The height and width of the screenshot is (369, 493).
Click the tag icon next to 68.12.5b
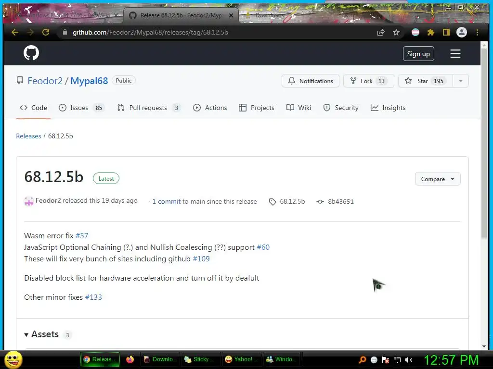coord(272,202)
